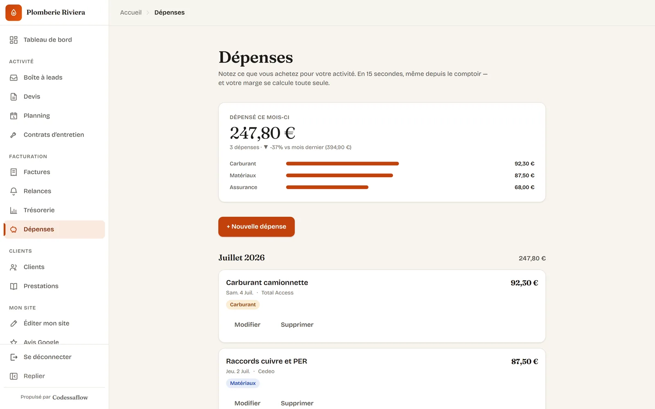
Task: Open the Relances page
Action: 54,191
